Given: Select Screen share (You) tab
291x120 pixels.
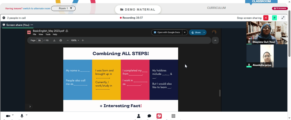Looking at the screenshot, I should coord(18,25).
